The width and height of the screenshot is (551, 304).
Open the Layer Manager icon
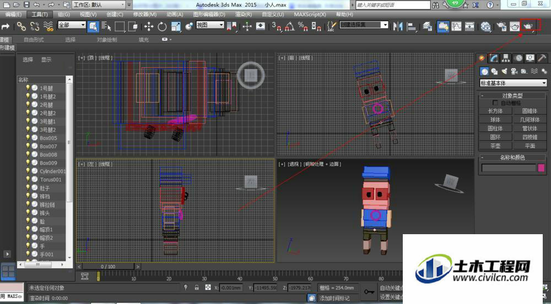pyautogui.click(x=428, y=26)
